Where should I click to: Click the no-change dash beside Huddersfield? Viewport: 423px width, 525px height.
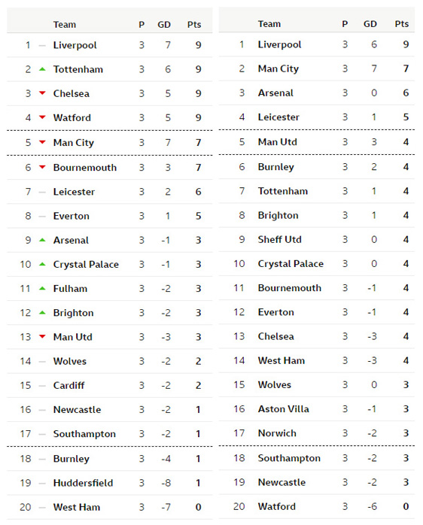(x=42, y=483)
